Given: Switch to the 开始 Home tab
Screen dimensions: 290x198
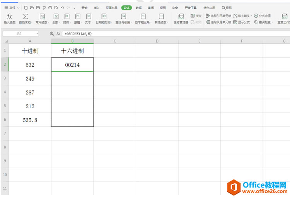Looking at the screenshot, I should (x=84, y=8).
